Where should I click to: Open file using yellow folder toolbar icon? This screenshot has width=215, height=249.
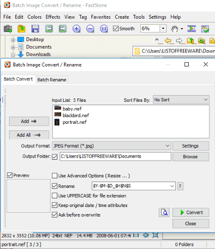[21, 29]
